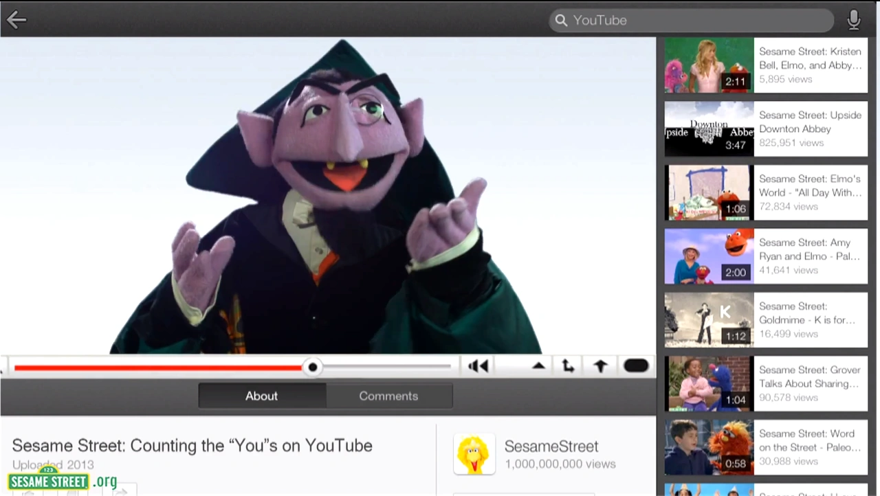This screenshot has width=880, height=496.
Task: Select title 'Sesame Street: Goldmime - K is for'
Action: 807,313
